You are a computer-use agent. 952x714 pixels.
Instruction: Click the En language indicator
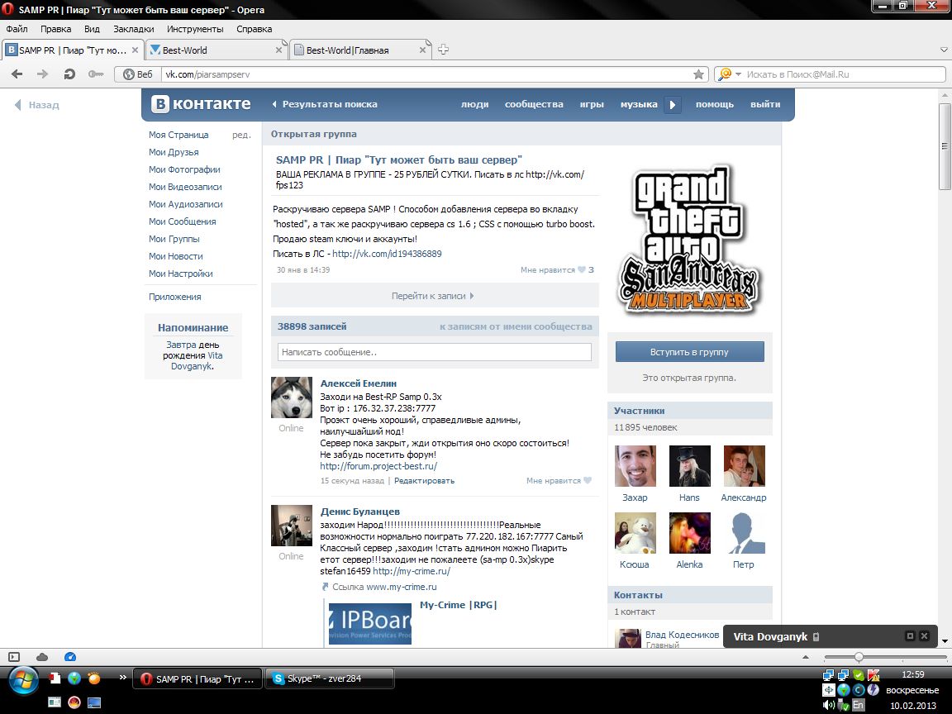click(858, 705)
